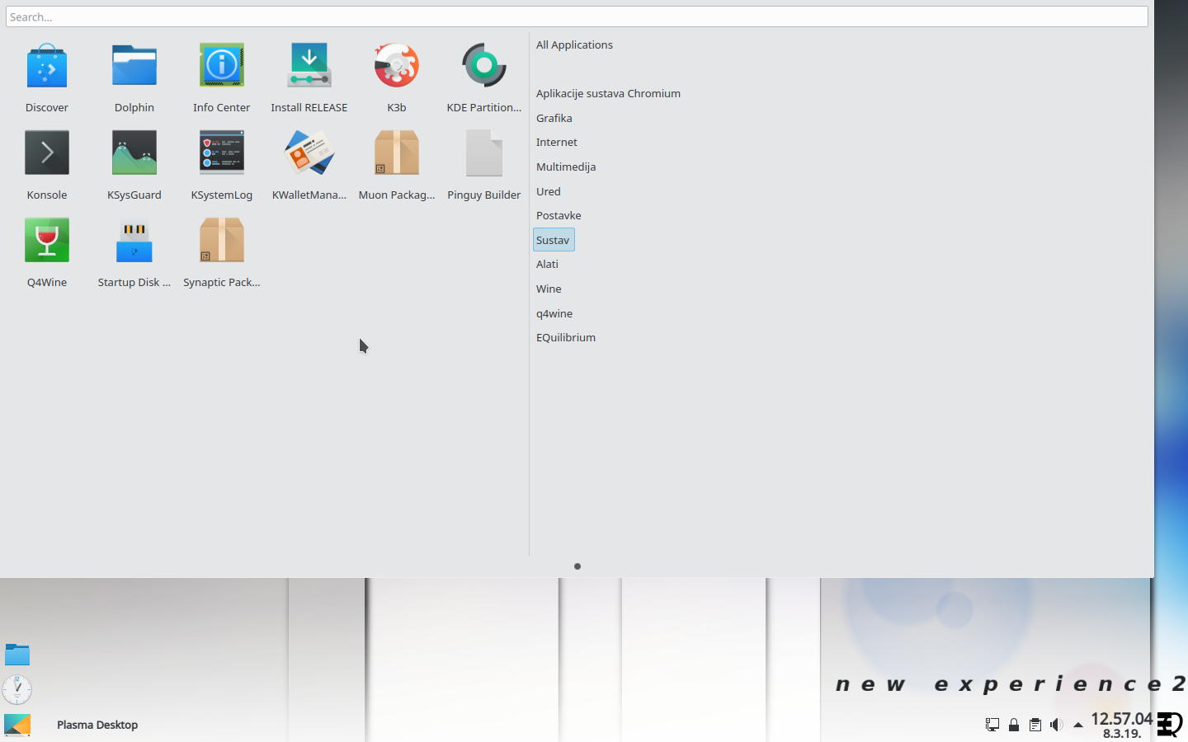Viewport: 1188px width, 742px height.
Task: Launch the Konsole terminal
Action: tap(47, 166)
